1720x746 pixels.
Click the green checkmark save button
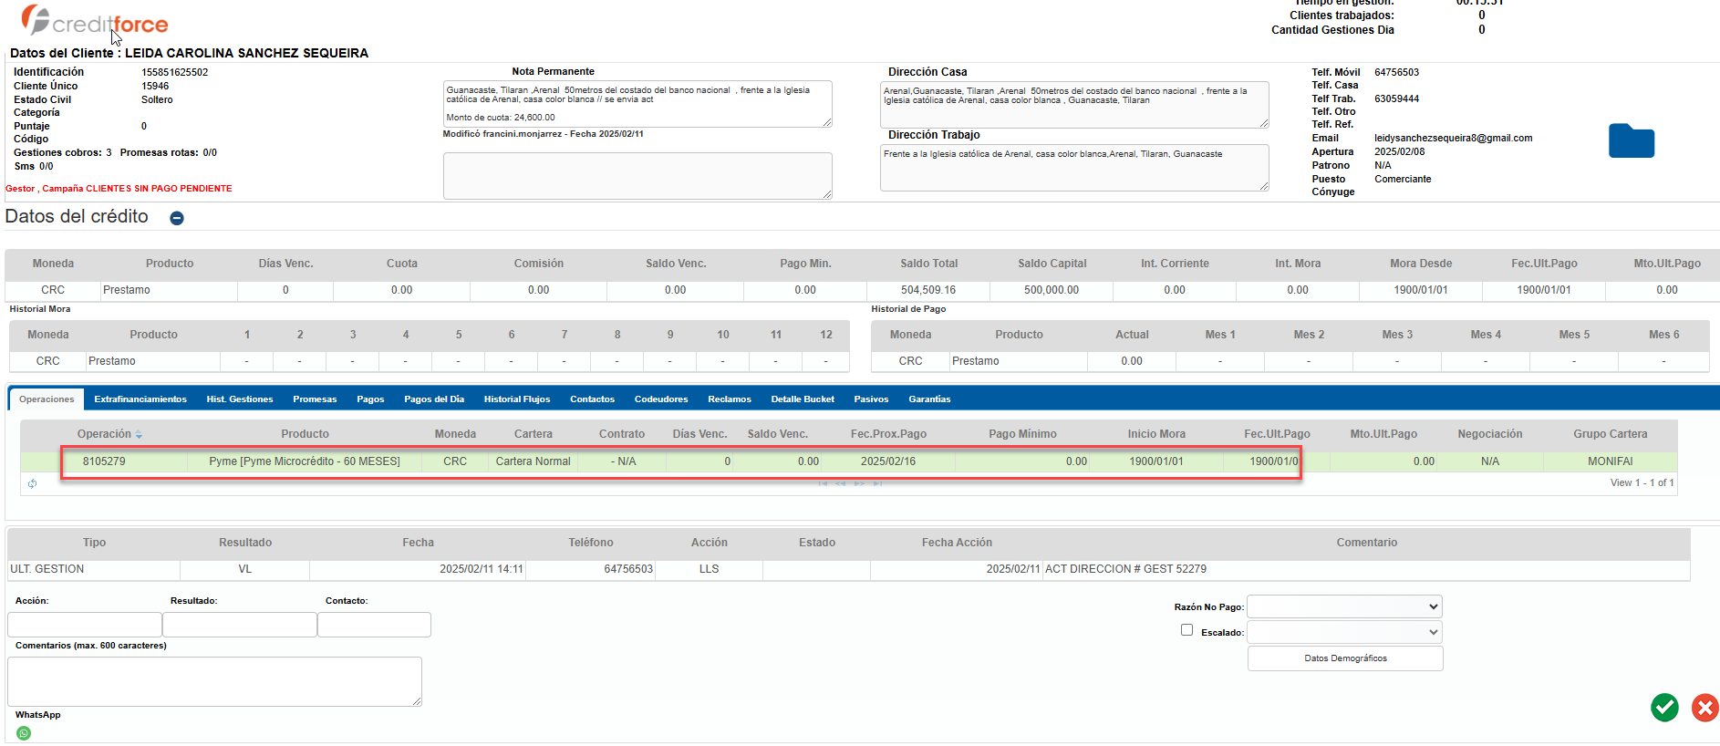pos(1664,707)
